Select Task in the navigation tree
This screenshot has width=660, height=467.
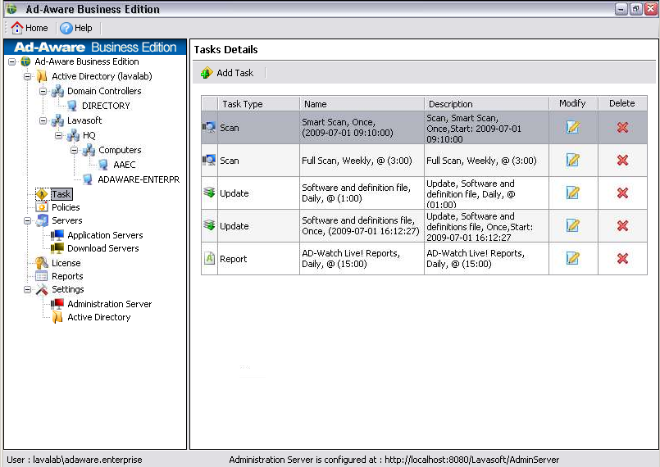[x=61, y=194]
